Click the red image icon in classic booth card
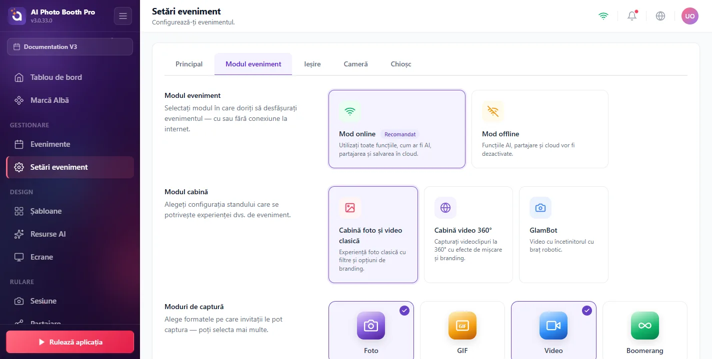This screenshot has width=712, height=359. (x=350, y=208)
